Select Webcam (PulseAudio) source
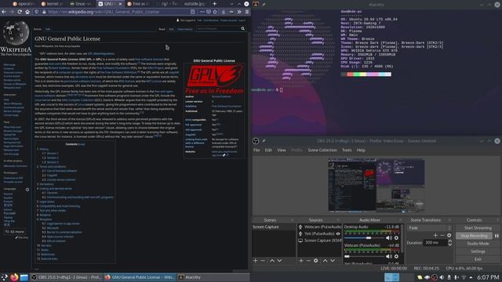The image size is (502, 282). coord(319,227)
